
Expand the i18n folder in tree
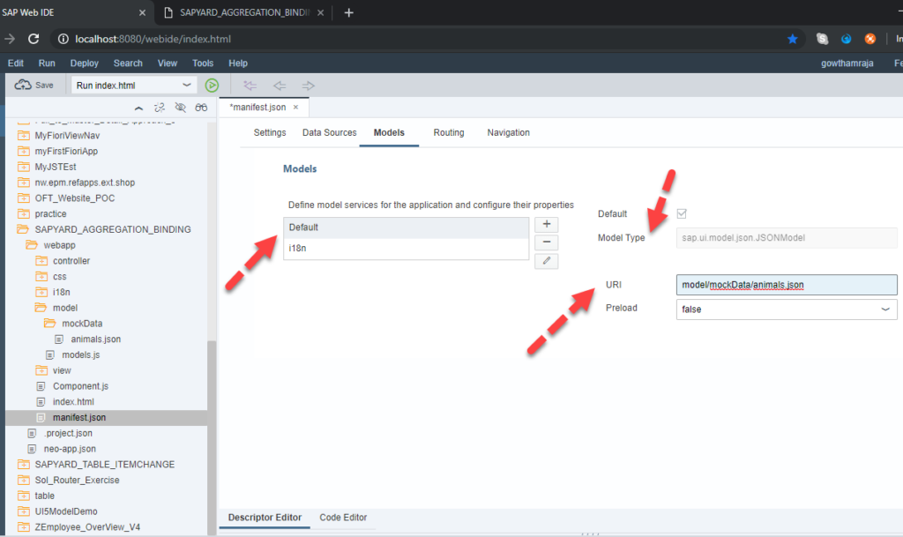pyautogui.click(x=41, y=293)
